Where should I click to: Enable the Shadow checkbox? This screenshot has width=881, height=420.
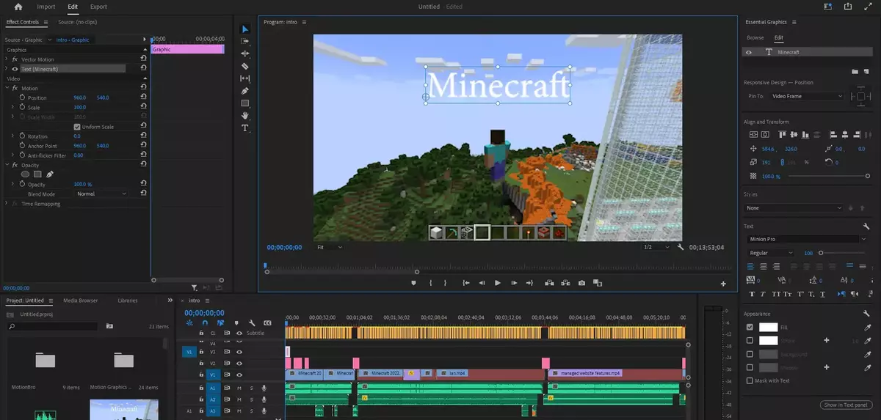750,367
